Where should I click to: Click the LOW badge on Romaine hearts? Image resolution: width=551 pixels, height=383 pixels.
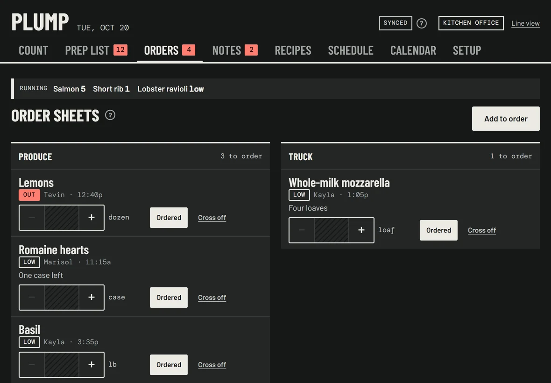click(29, 262)
